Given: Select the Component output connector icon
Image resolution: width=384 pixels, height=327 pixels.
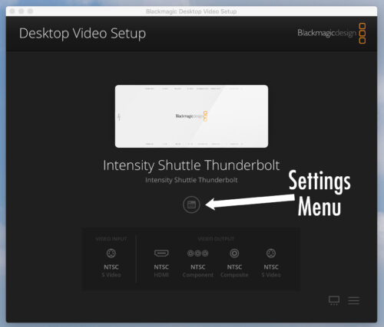Looking at the screenshot, I should pyautogui.click(x=198, y=253).
